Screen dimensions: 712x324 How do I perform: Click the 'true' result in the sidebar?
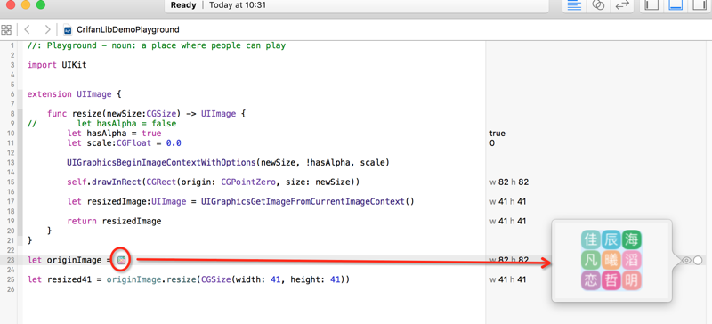498,134
